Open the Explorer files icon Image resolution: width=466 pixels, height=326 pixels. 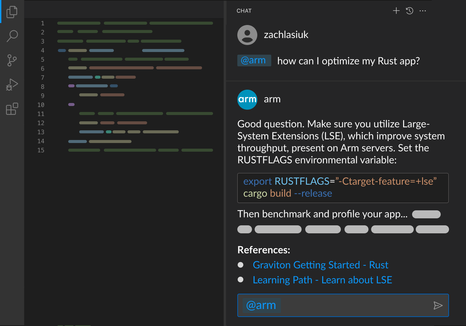pos(12,12)
